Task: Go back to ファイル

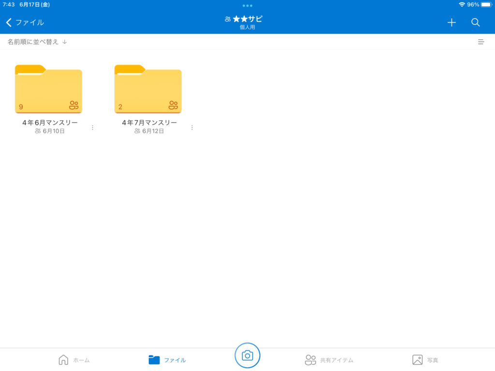Action: (x=25, y=22)
